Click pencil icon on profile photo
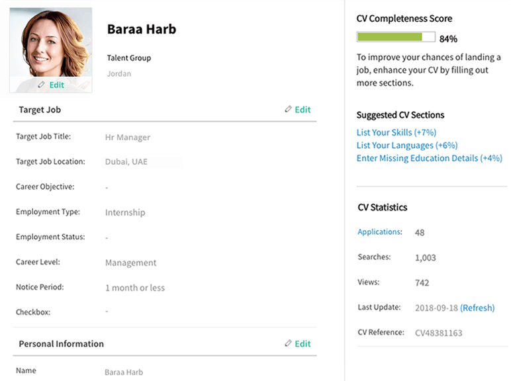This screenshot has height=381, width=511. pyautogui.click(x=41, y=85)
